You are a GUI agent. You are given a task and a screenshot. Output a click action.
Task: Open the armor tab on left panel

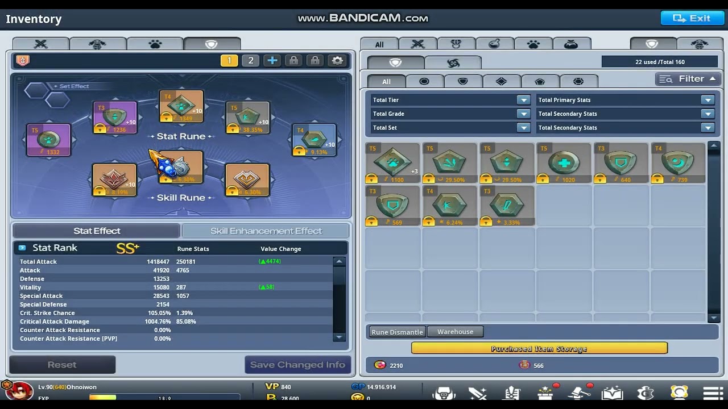(x=98, y=44)
